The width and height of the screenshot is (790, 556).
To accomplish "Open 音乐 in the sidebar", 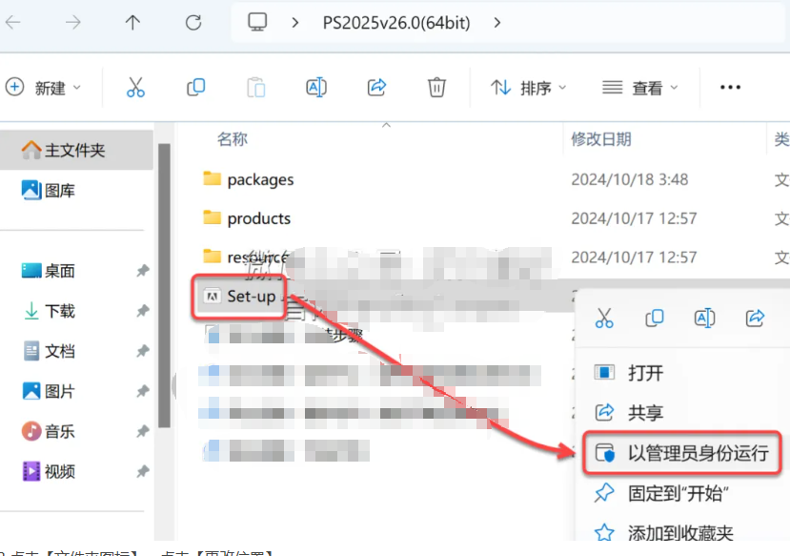I will [x=48, y=431].
